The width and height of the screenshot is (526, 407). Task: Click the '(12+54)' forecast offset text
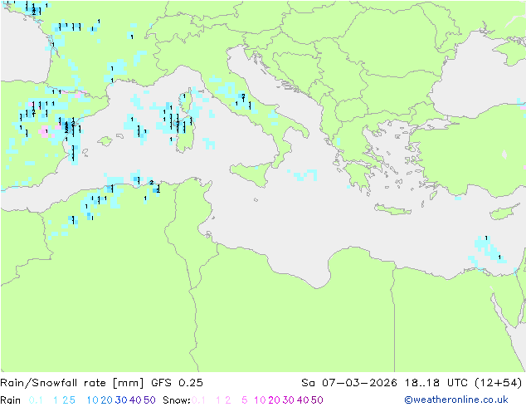(x=499, y=383)
